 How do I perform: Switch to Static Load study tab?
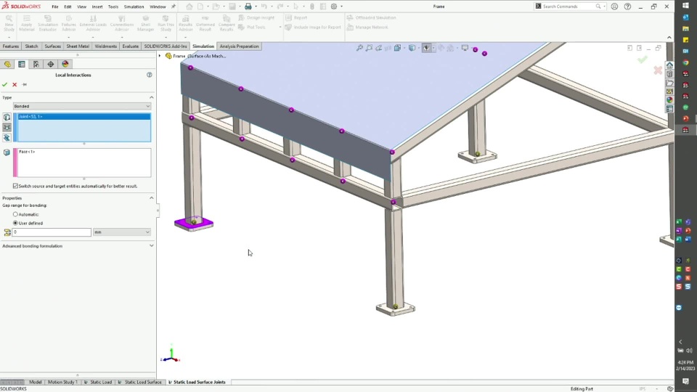pos(98,383)
